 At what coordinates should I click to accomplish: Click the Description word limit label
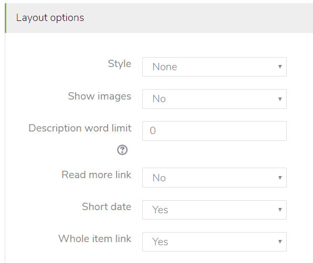pyautogui.click(x=80, y=128)
